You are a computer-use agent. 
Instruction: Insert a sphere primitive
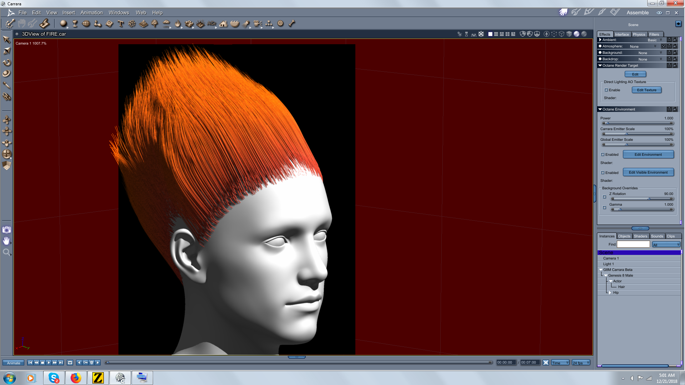pyautogui.click(x=63, y=24)
